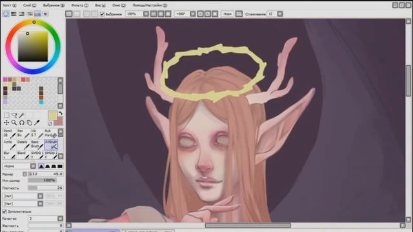Choose the Blend brush

click(23, 155)
